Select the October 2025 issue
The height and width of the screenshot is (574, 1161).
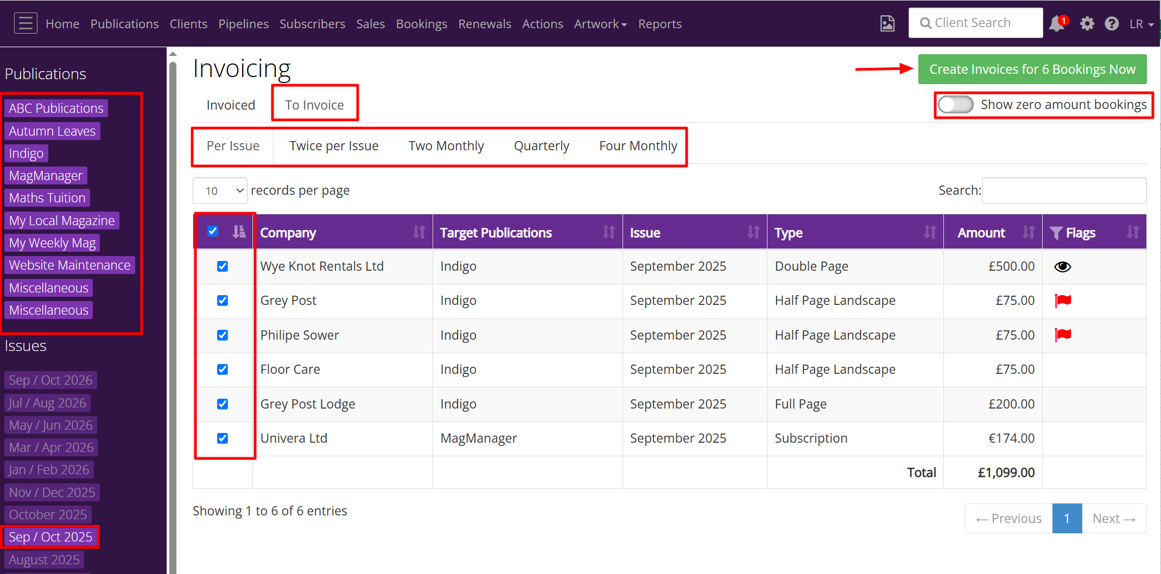pyautogui.click(x=48, y=514)
